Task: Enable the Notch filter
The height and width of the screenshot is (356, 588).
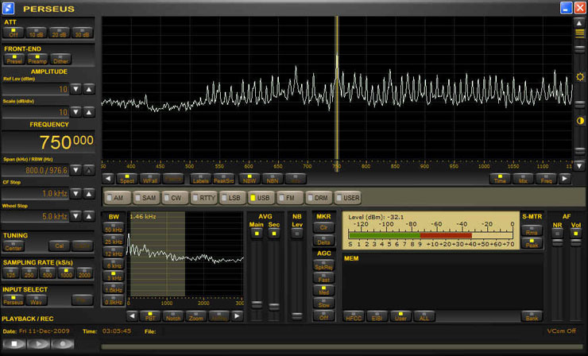Action: pos(173,315)
